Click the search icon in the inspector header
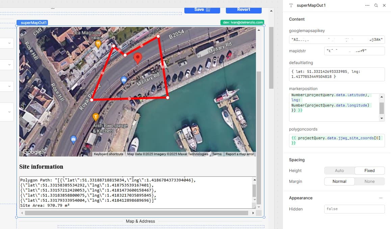 click(x=376, y=5)
